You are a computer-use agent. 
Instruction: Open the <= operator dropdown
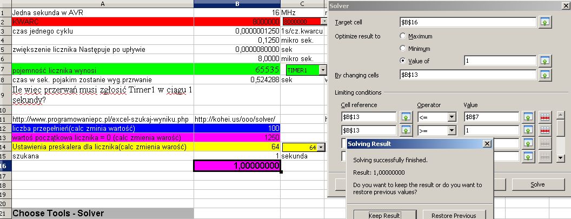452,117
